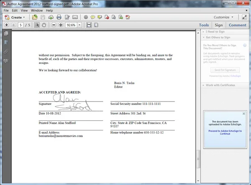Image resolution: width=251 pixels, height=185 pixels.
Task: Open the attachments paperclip panel
Action: pos(6,51)
